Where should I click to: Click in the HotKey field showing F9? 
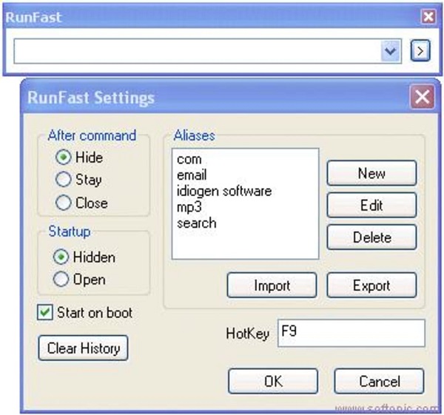[351, 333]
